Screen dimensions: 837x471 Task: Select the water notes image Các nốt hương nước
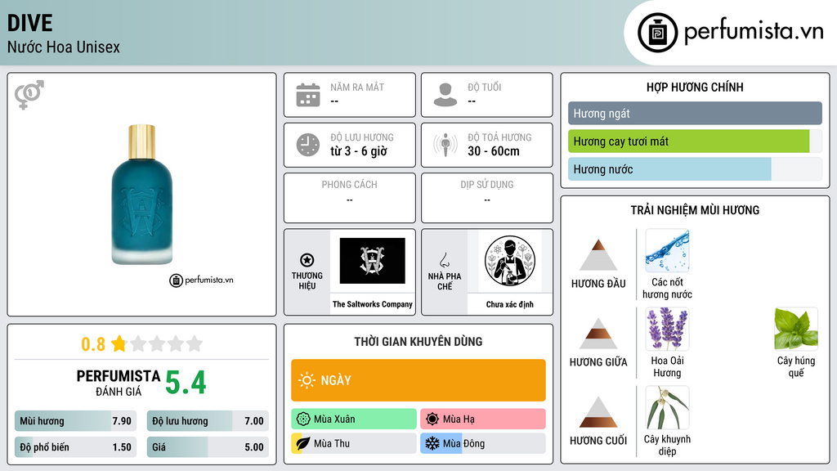click(x=667, y=251)
